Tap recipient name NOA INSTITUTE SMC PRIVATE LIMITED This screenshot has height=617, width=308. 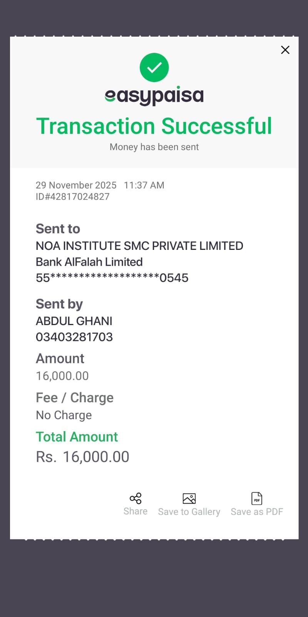[x=139, y=246]
